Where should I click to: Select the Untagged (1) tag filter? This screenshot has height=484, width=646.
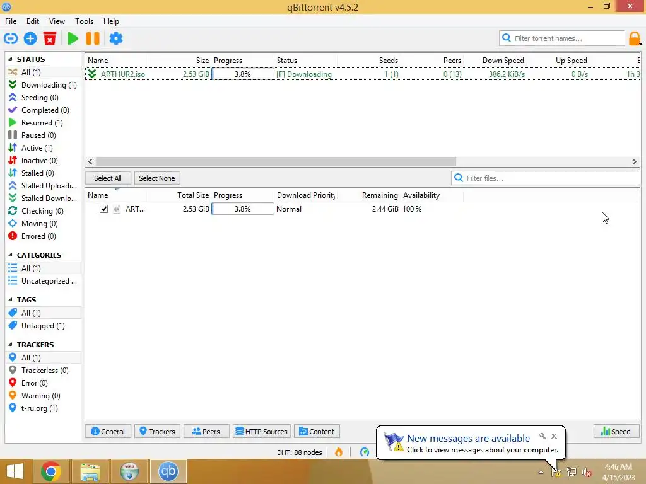(x=43, y=326)
